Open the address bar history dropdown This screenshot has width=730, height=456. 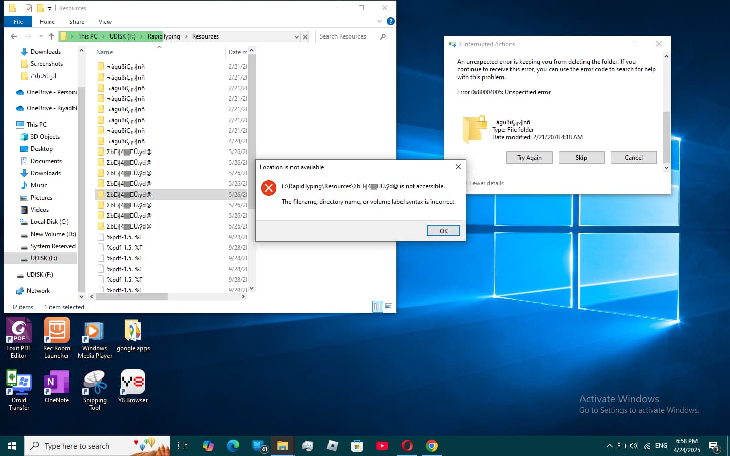coord(297,36)
